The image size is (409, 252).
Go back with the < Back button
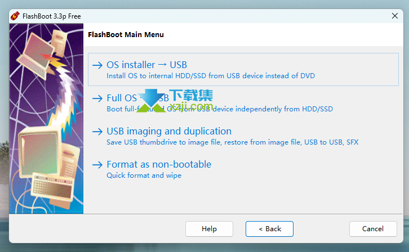[x=269, y=229]
